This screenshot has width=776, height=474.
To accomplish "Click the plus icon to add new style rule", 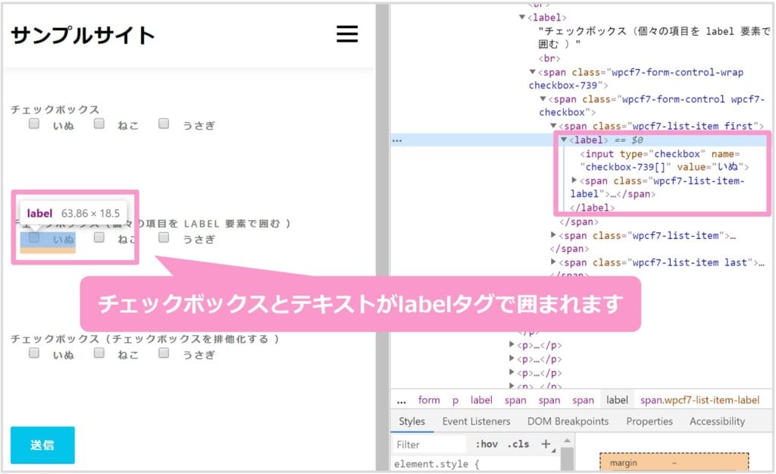I will 546,444.
